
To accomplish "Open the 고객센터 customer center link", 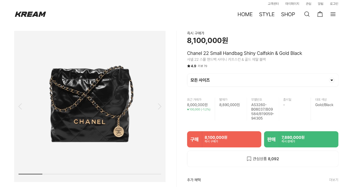I will point(273,4).
